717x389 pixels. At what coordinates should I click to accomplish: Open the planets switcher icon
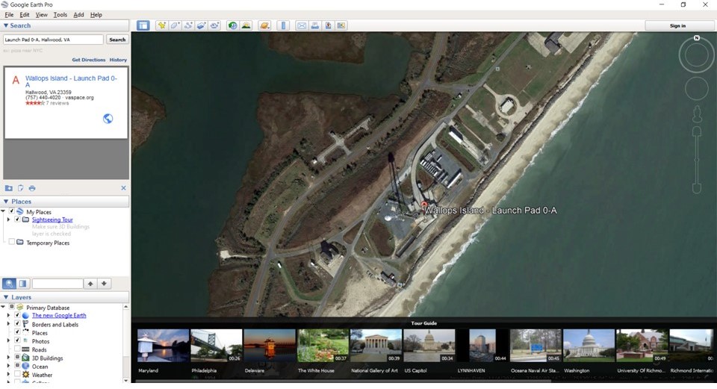click(264, 25)
